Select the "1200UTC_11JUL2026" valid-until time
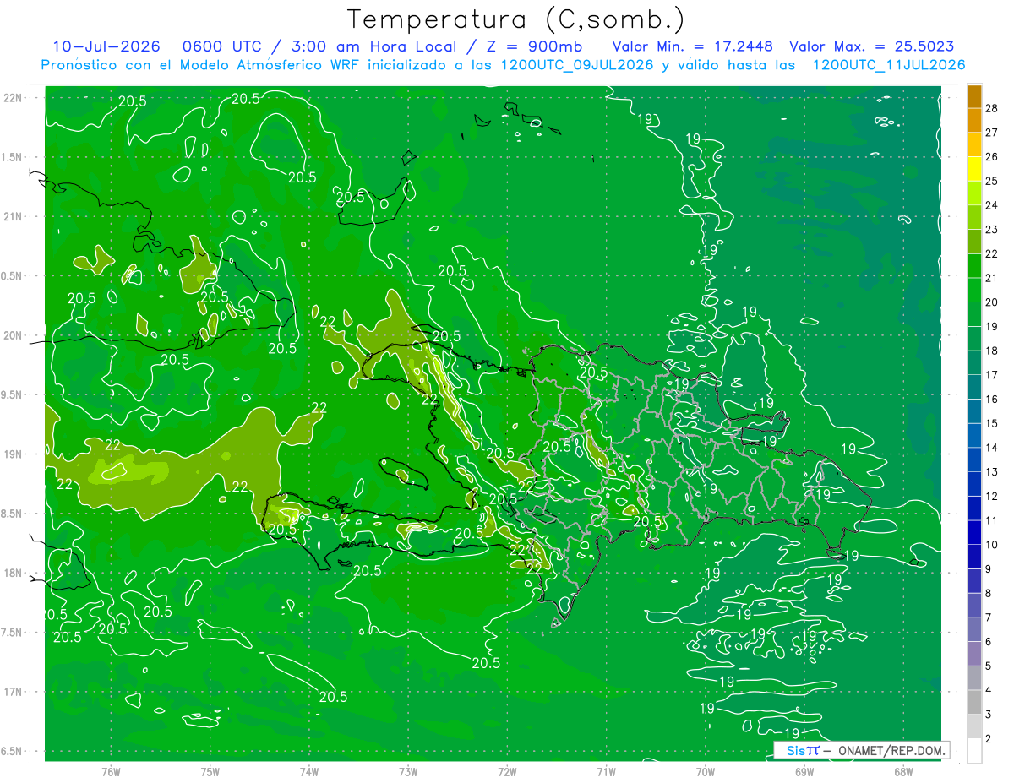Image resolution: width=1014 pixels, height=783 pixels. [888, 65]
